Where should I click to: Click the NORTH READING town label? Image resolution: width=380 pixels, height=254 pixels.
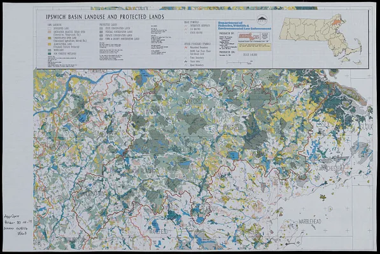click(x=141, y=171)
